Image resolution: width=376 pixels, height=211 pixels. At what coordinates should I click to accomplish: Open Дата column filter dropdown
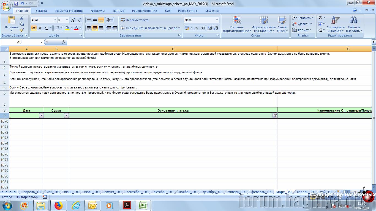[41, 116]
